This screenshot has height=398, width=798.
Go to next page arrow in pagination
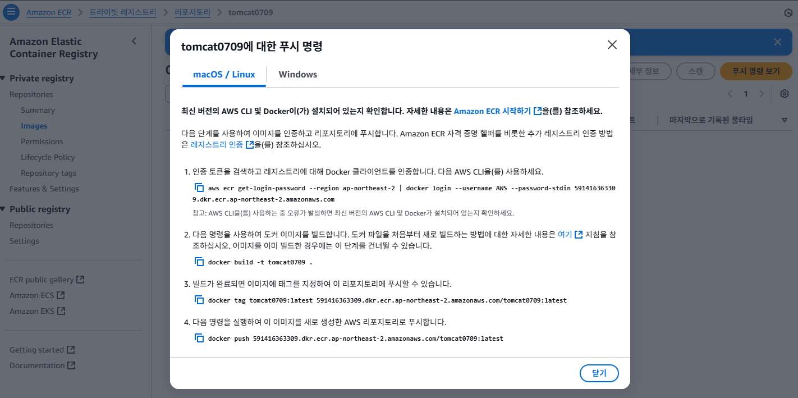[762, 94]
